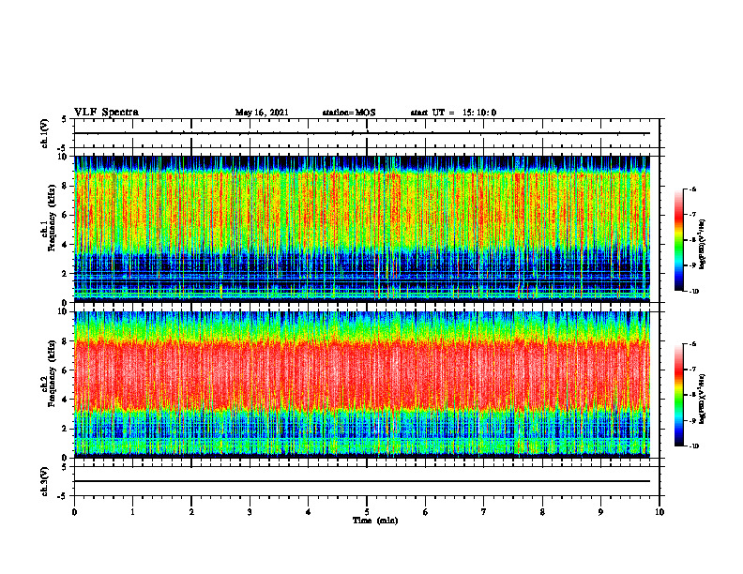Click the "station=MOS" header label
The image size is (743, 574).
coord(349,113)
